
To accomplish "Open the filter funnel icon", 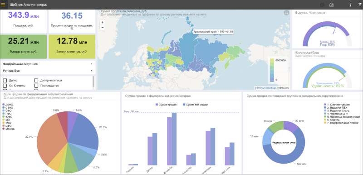I will coord(359,5).
